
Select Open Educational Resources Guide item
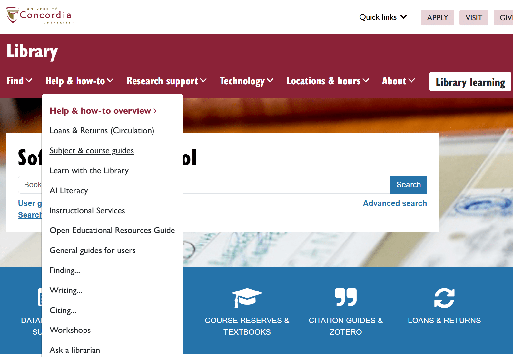(112, 230)
